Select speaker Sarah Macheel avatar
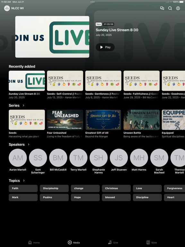This screenshot has height=247, width=185. point(159,158)
